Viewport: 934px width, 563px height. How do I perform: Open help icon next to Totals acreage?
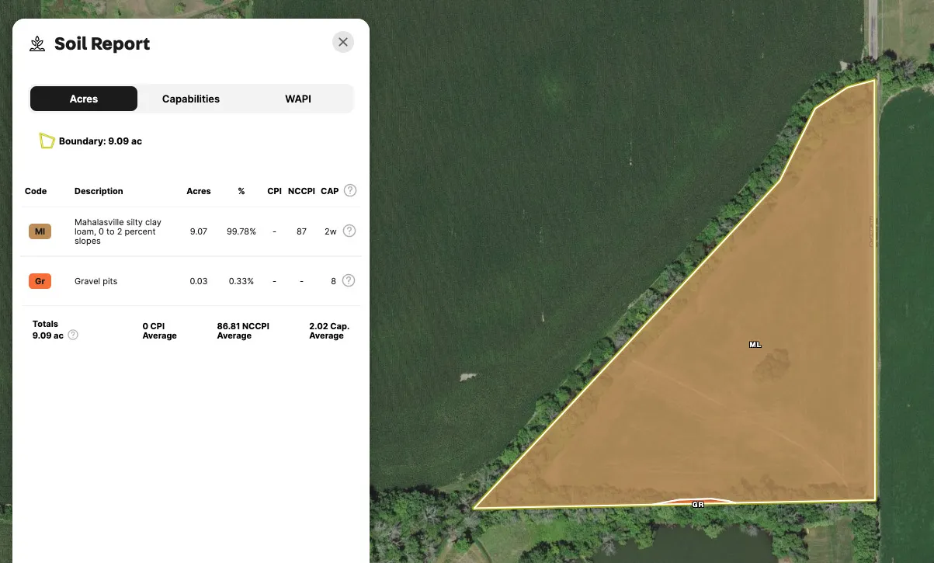coord(73,335)
